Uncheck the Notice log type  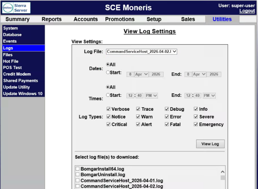pyautogui.click(x=108, y=117)
